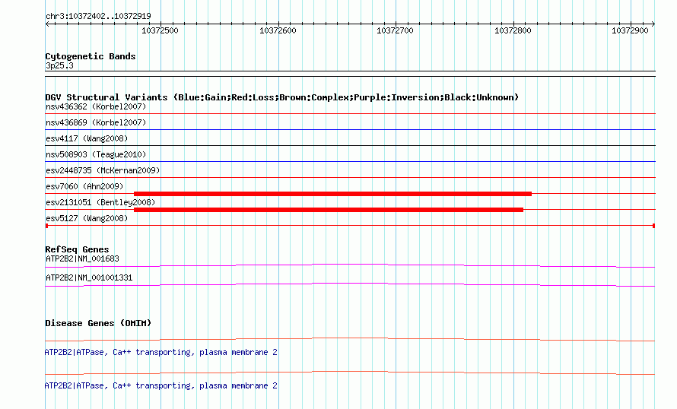Open variant esv2448735 (McKernan2009)

click(x=103, y=170)
